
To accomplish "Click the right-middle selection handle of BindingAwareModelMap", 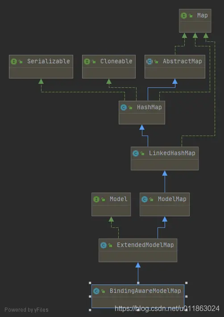I will 187,296.
